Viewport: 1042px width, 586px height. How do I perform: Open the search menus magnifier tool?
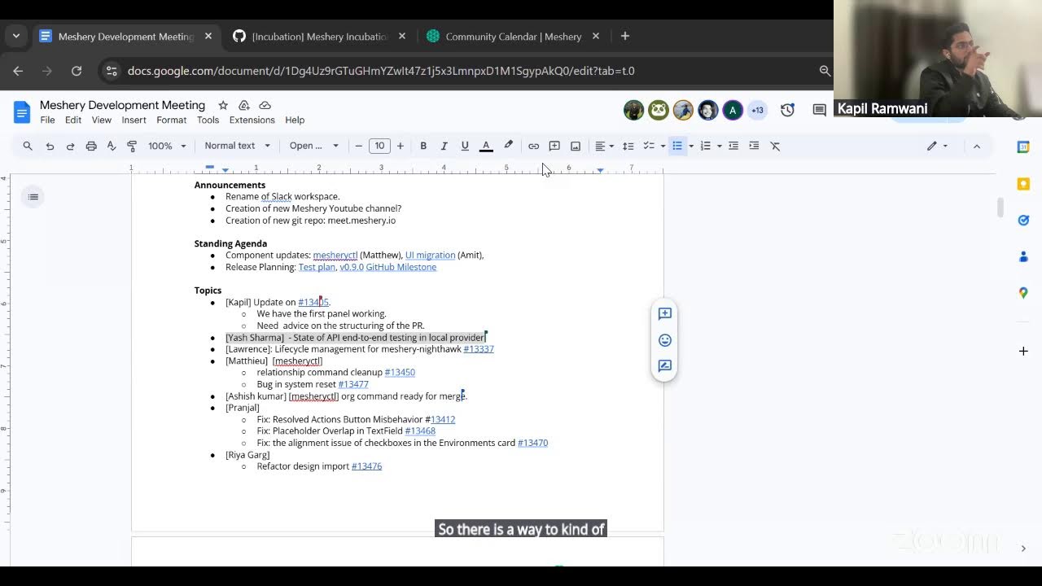(x=28, y=146)
